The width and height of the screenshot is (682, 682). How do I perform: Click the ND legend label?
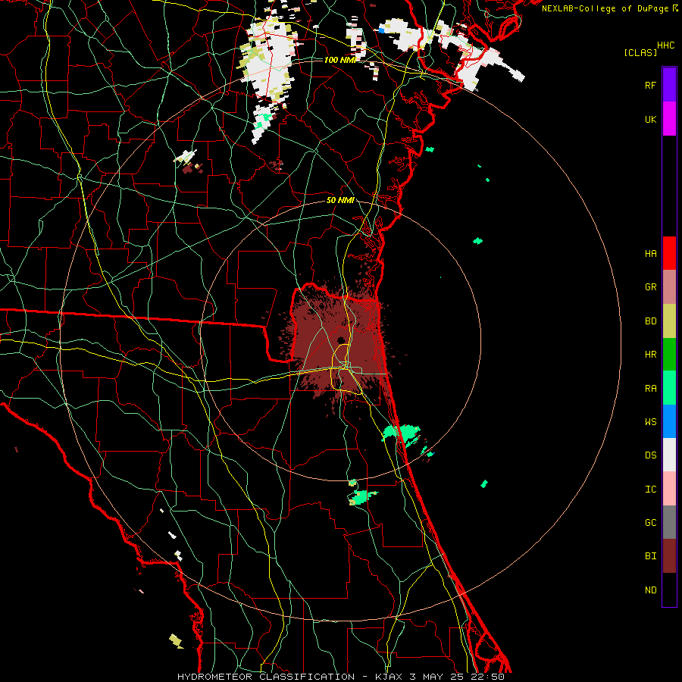click(x=650, y=590)
